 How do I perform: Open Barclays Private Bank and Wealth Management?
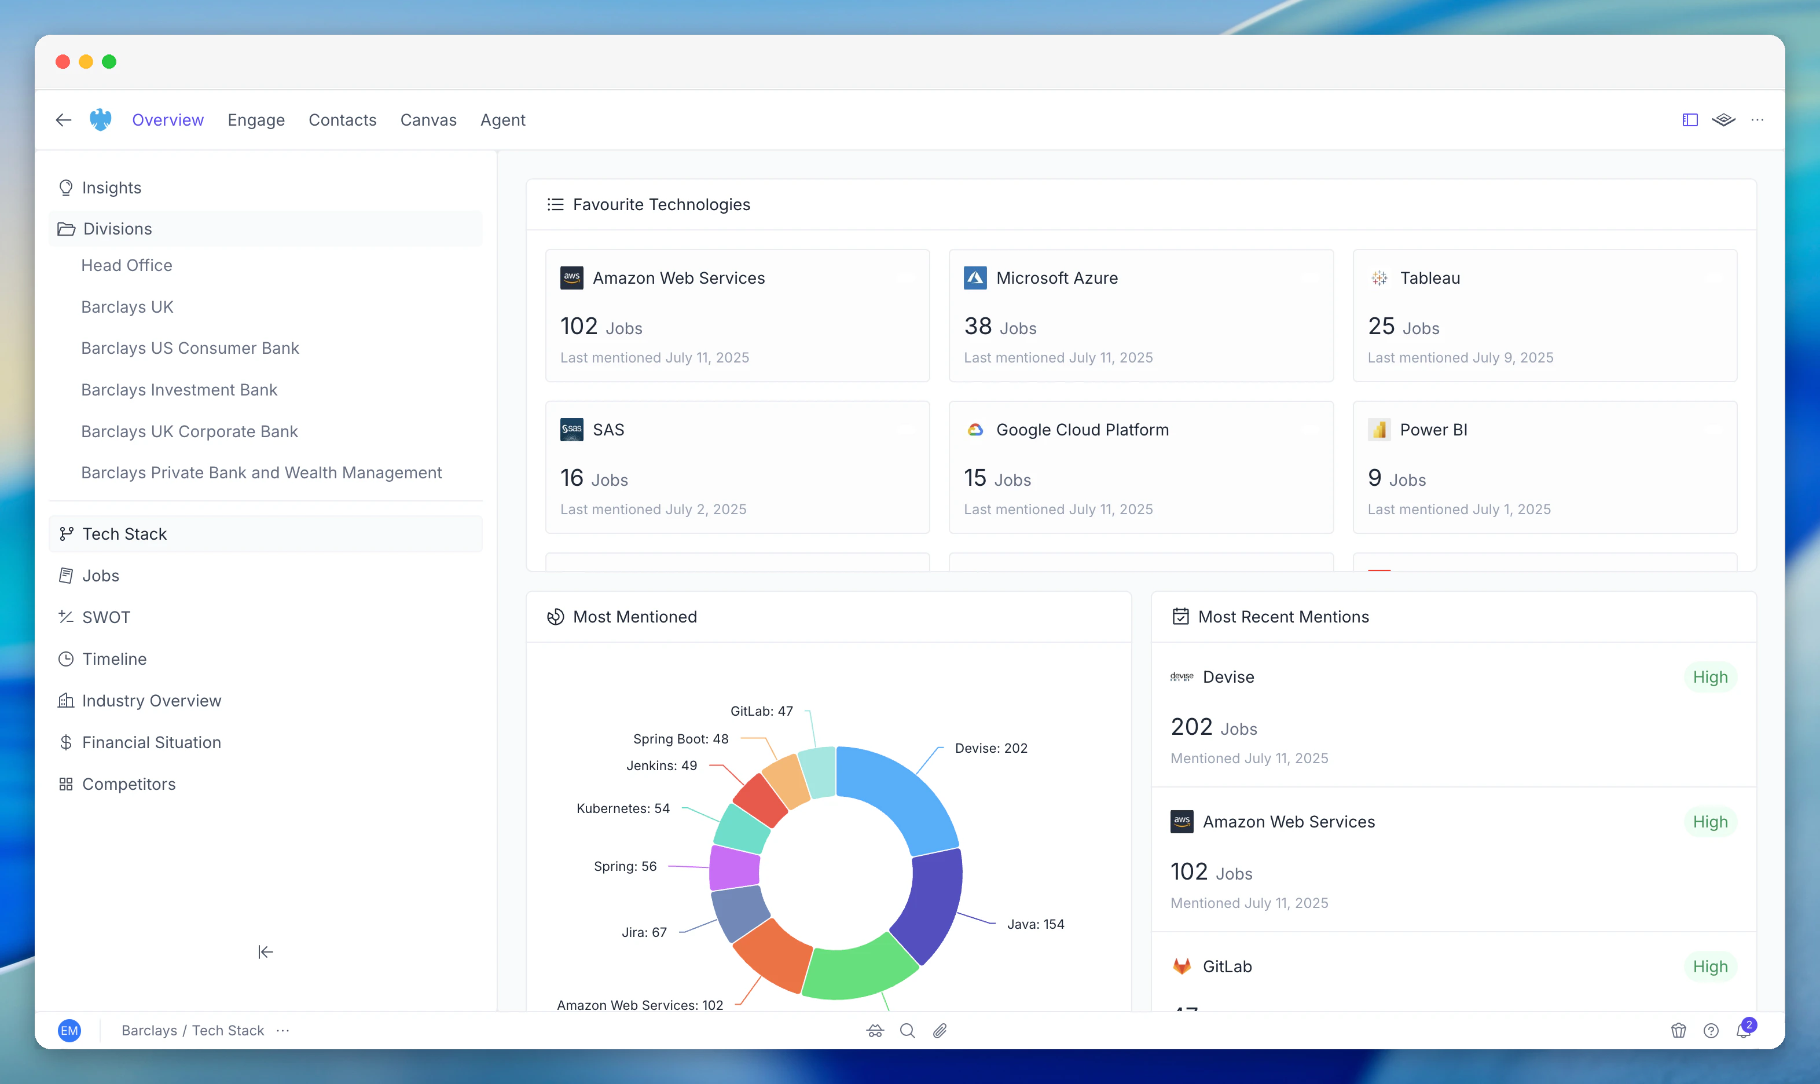(x=262, y=473)
